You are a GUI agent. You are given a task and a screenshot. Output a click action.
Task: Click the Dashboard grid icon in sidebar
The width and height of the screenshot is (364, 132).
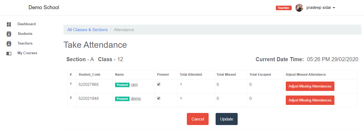9,24
